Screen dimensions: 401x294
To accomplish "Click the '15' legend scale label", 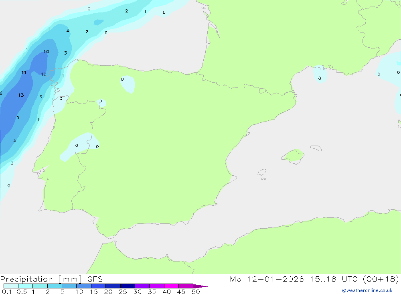I will [94, 292].
